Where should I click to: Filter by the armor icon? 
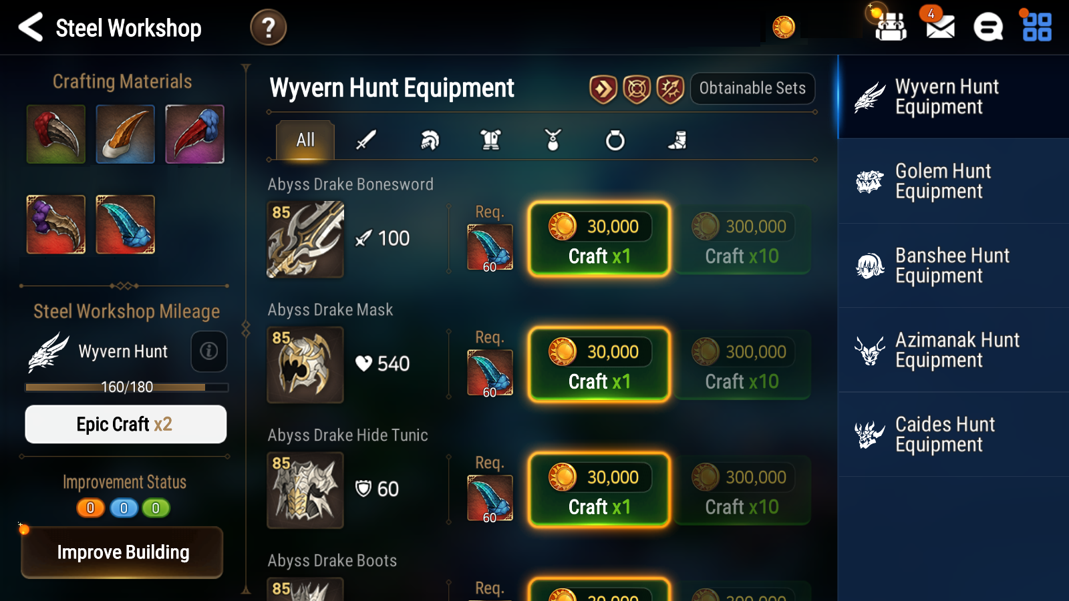pos(491,140)
